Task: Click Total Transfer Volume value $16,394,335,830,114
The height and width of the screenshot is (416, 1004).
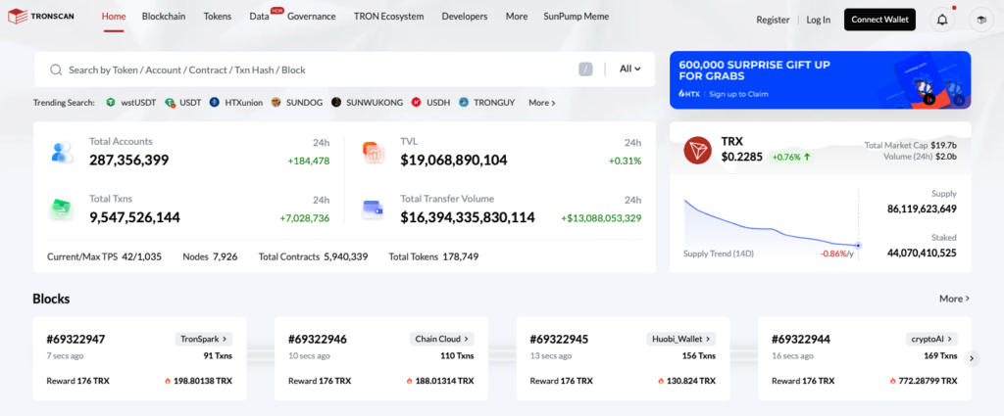Action: click(468, 217)
